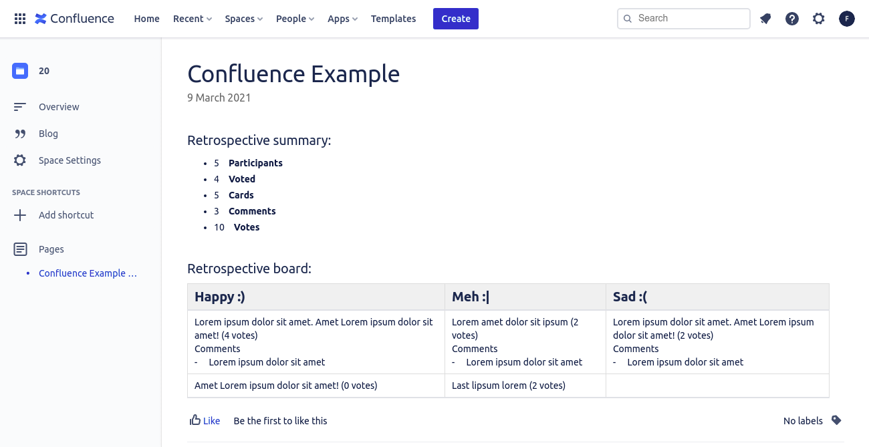Open the Spaces dropdown

pyautogui.click(x=243, y=18)
